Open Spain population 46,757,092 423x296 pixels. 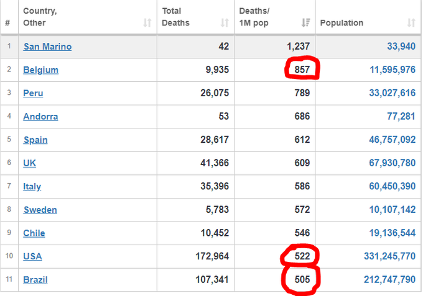[393, 140]
